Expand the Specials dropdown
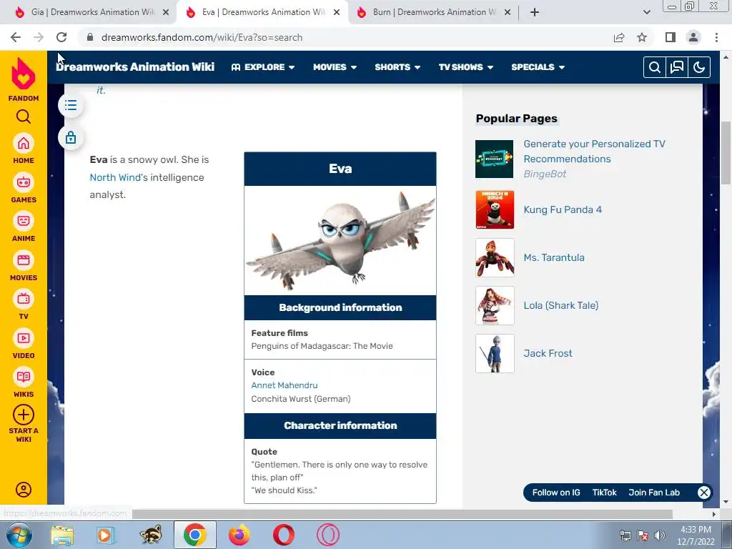 (538, 67)
